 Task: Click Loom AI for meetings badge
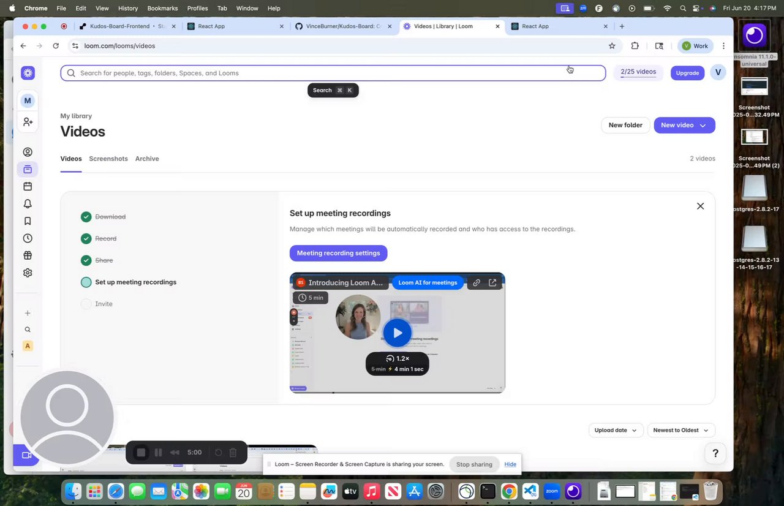428,282
